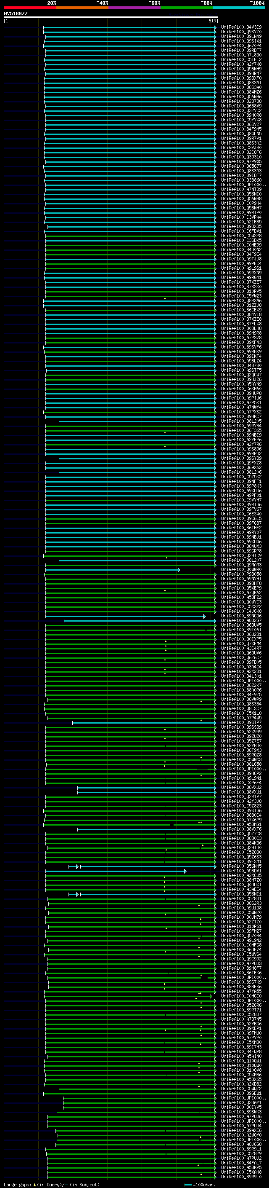Click the UniRef100_Q5XEP9 hit label
The height and width of the screenshot is (1188, 269).
click(241, 588)
